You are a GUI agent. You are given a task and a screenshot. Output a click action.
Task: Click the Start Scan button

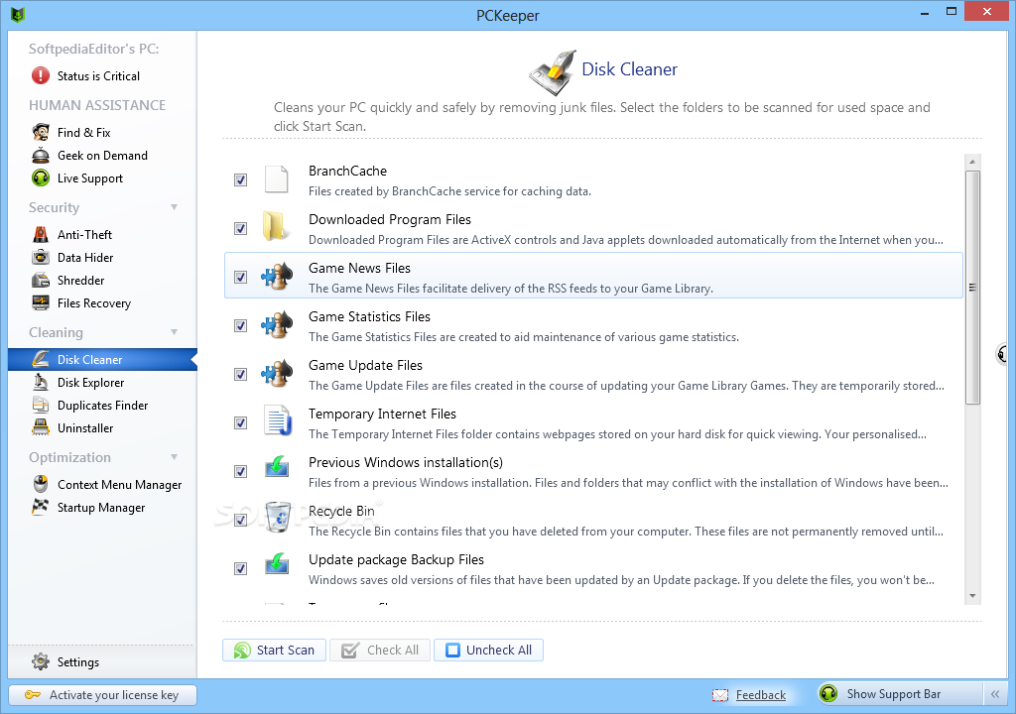tap(274, 650)
